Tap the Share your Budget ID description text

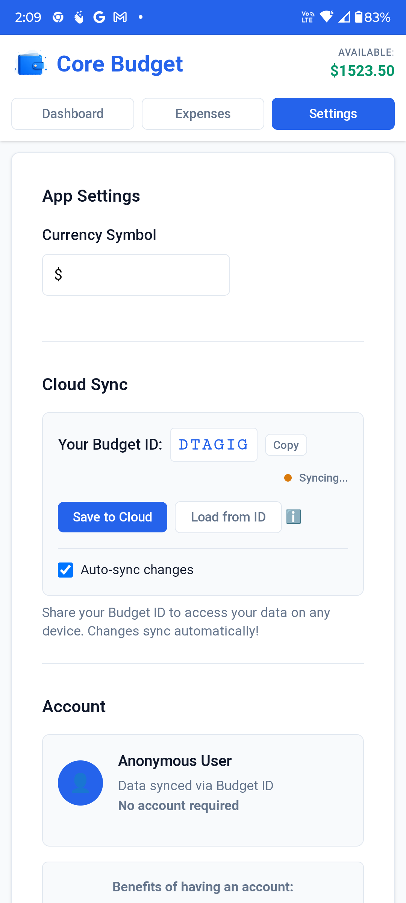(186, 622)
